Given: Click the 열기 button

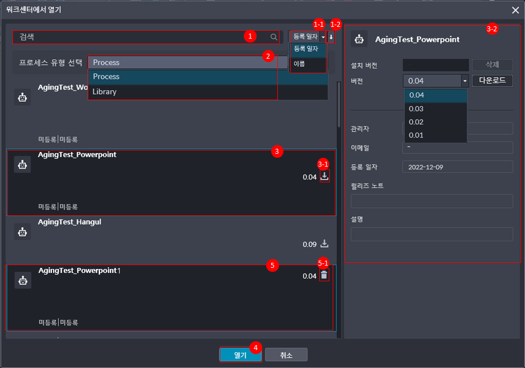Looking at the screenshot, I should point(240,355).
